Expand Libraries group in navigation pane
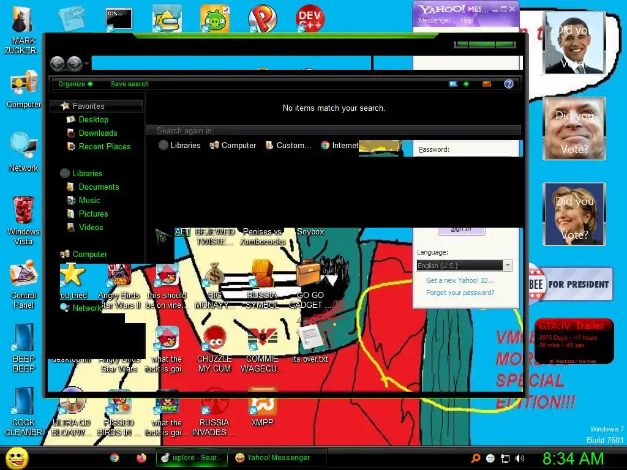Image resolution: width=627 pixels, height=470 pixels. (x=81, y=173)
